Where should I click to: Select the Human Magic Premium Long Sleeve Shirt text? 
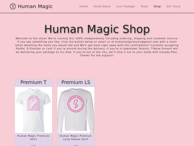[x=76, y=138]
